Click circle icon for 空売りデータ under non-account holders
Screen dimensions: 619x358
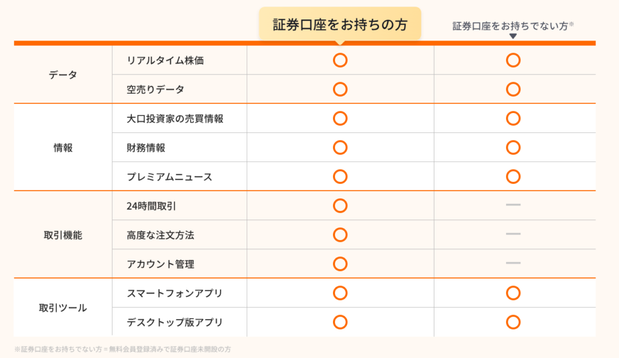[513, 89]
